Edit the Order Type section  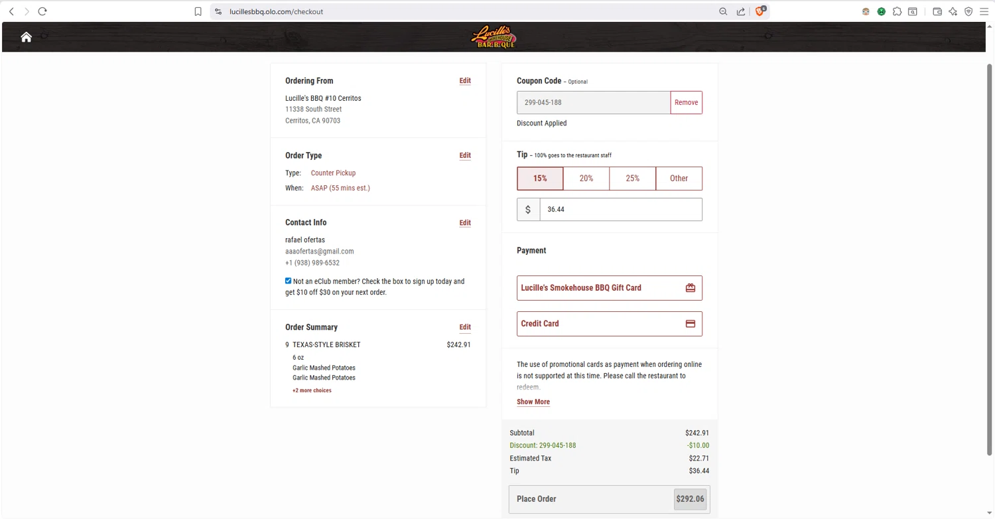point(465,155)
